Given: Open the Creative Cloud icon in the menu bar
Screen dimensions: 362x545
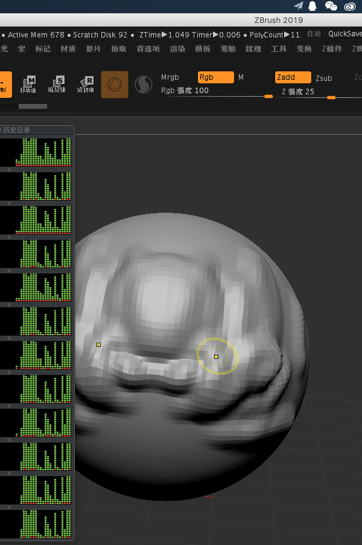Looking at the screenshot, I should coord(350,6).
